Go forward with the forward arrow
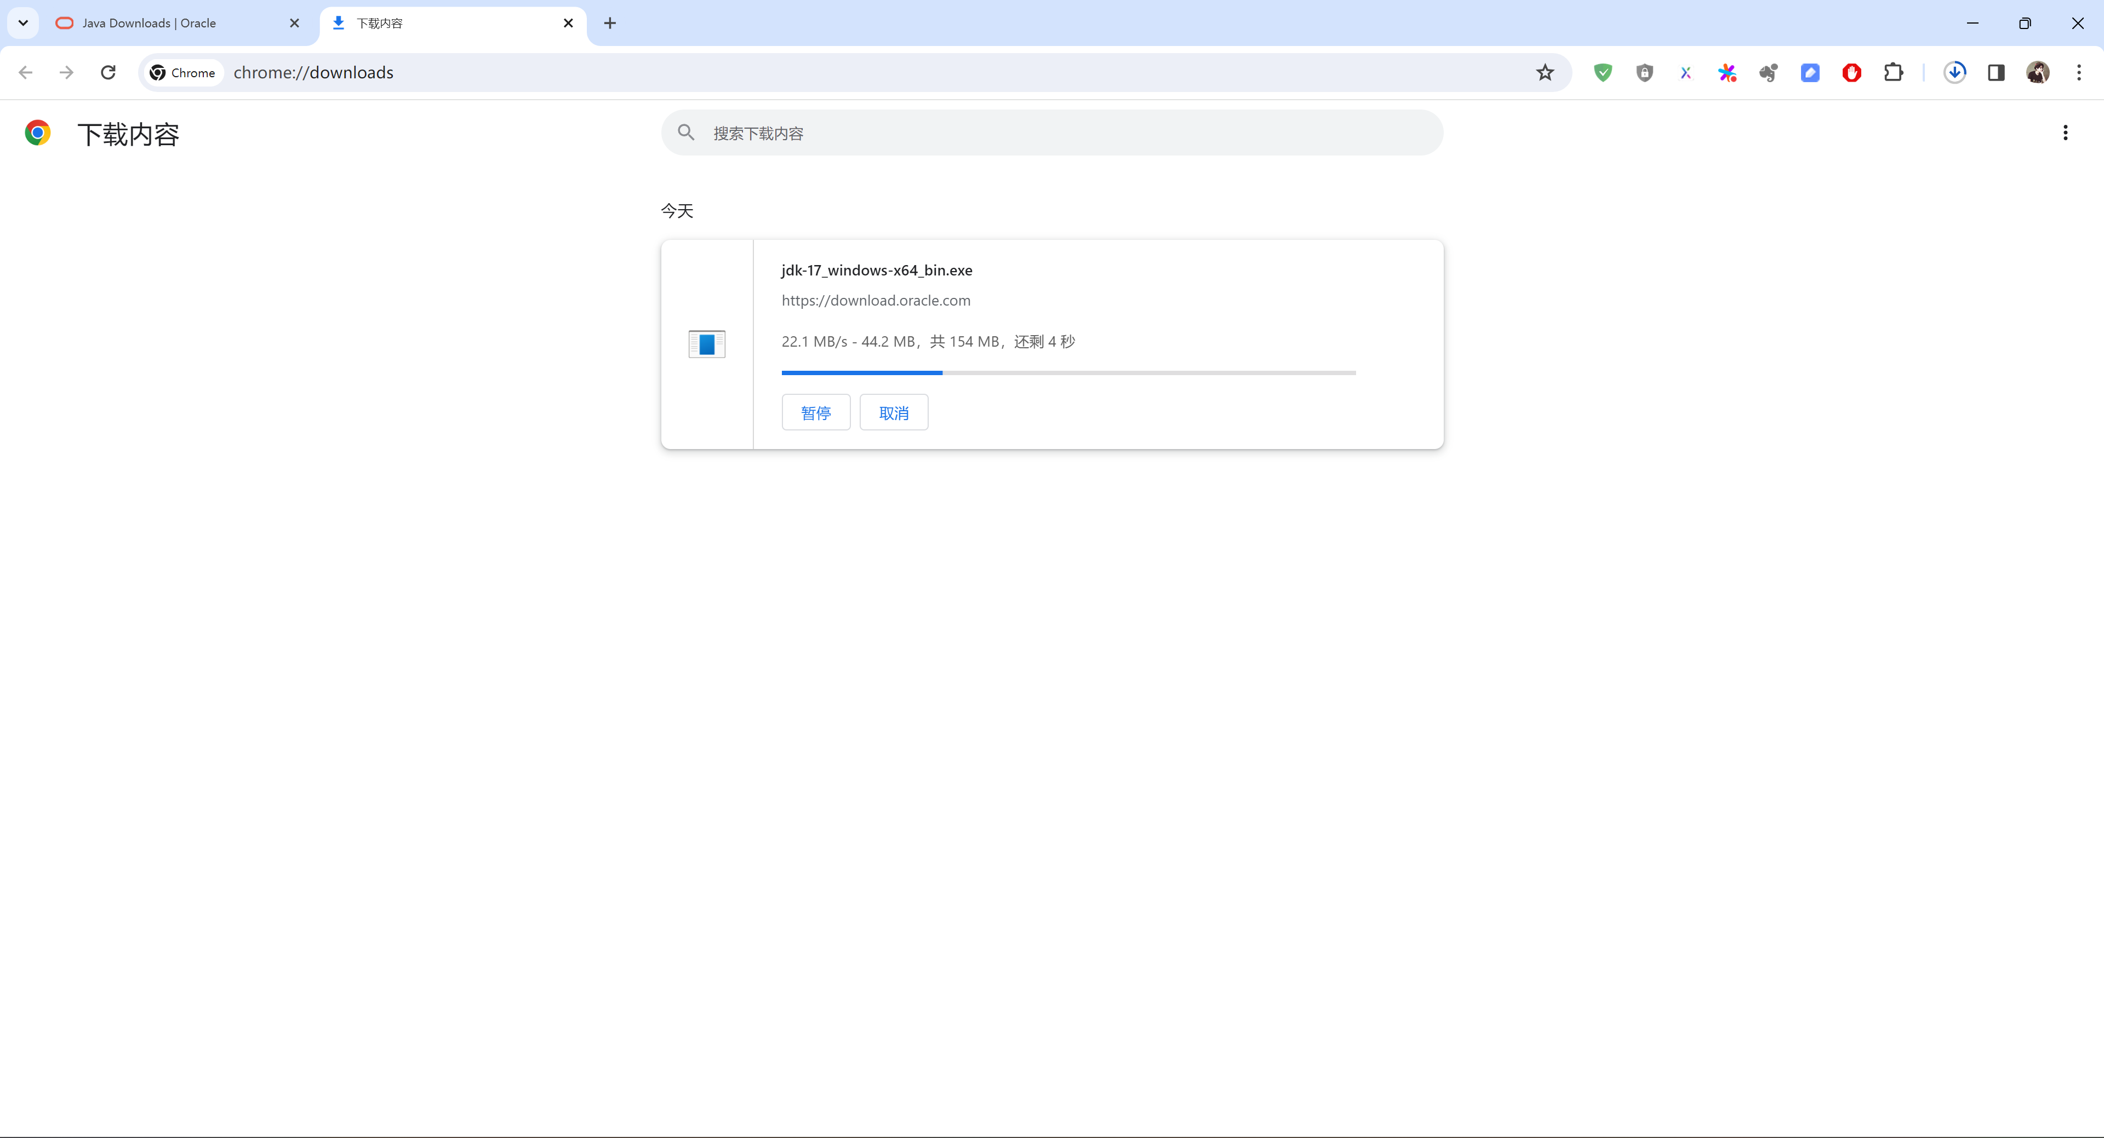2104x1138 pixels. pos(66,73)
